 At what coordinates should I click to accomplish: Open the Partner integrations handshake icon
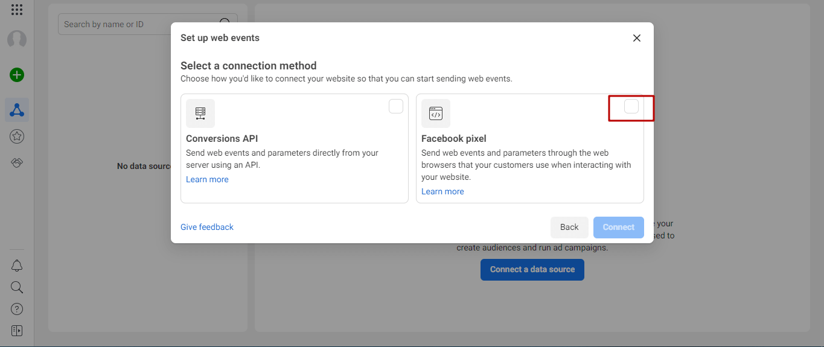click(17, 163)
